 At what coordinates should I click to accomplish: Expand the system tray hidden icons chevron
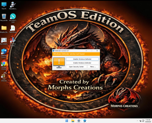[x=137, y=121]
